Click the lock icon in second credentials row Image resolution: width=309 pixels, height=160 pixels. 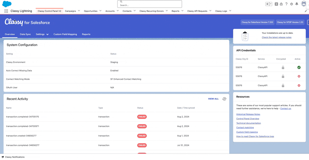coord(283,76)
